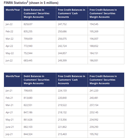Select the Apr-21 row label
Image resolution: width=128 pixels, height=138 pixels.
9,112
